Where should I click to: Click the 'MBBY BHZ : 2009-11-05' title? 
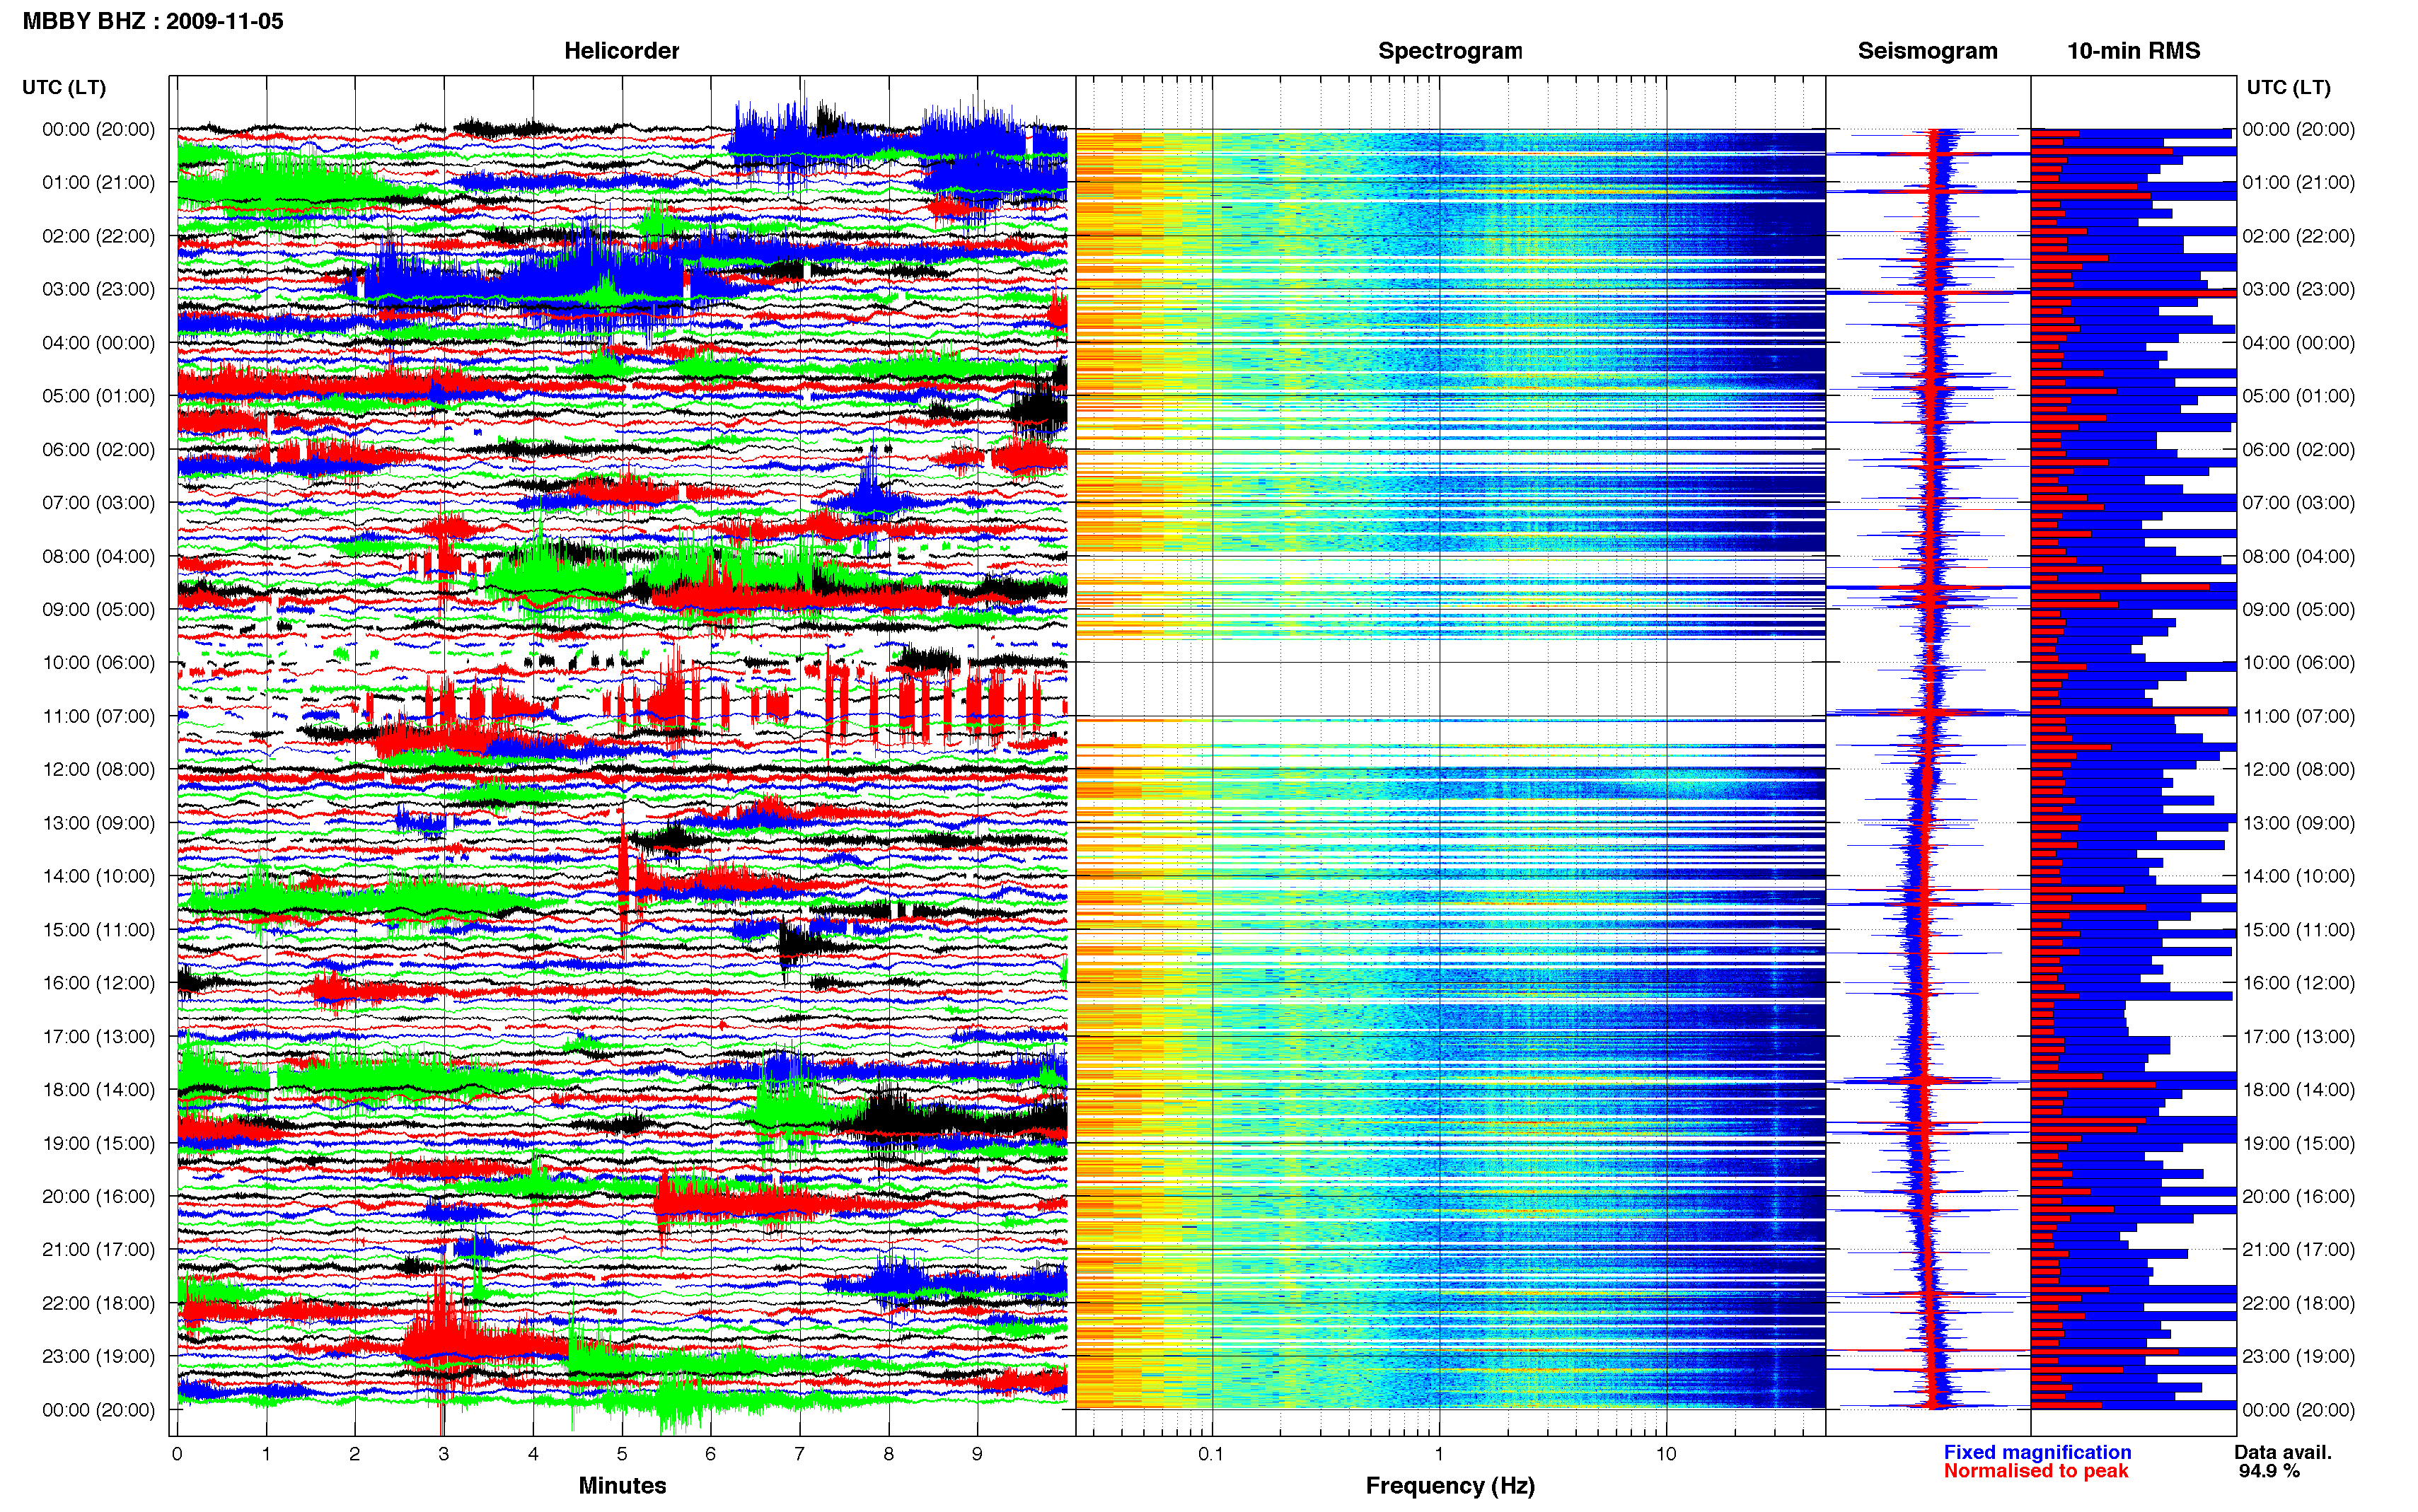[x=153, y=21]
